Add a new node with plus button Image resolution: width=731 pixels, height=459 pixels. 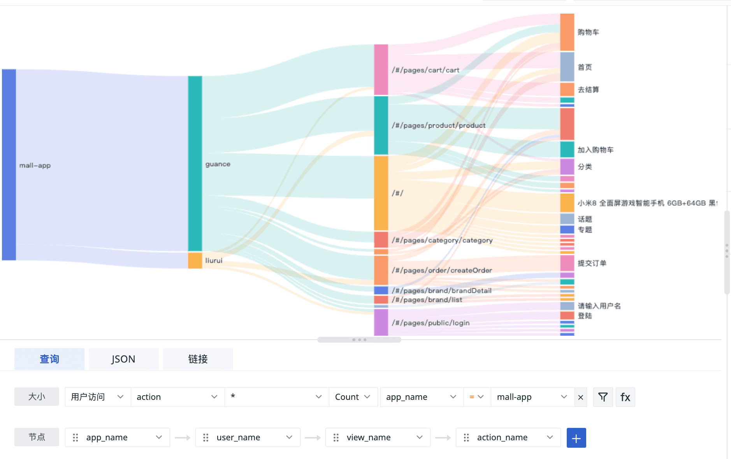[x=576, y=438]
